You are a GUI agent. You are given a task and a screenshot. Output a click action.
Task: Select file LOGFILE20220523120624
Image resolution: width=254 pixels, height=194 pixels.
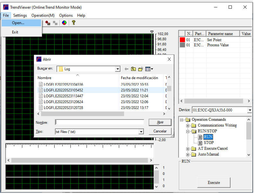pyautogui.click(x=63, y=102)
